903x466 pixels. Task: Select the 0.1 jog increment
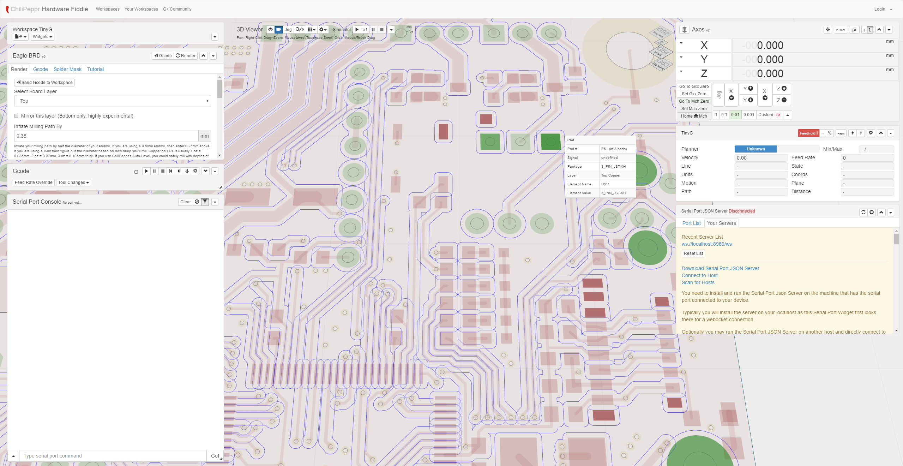[x=724, y=115]
